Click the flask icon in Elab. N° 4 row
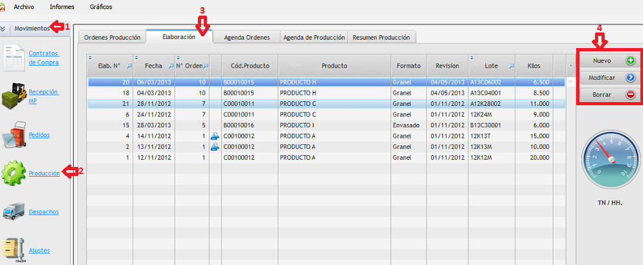The width and height of the screenshot is (643, 265). tap(215, 136)
